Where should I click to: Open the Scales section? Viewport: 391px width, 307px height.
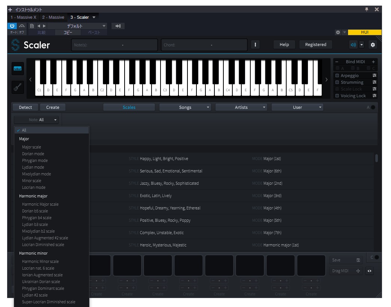point(129,107)
